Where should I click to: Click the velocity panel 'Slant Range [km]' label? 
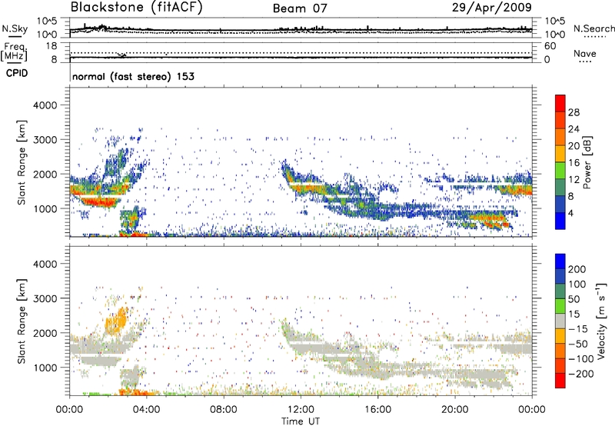click(22, 321)
